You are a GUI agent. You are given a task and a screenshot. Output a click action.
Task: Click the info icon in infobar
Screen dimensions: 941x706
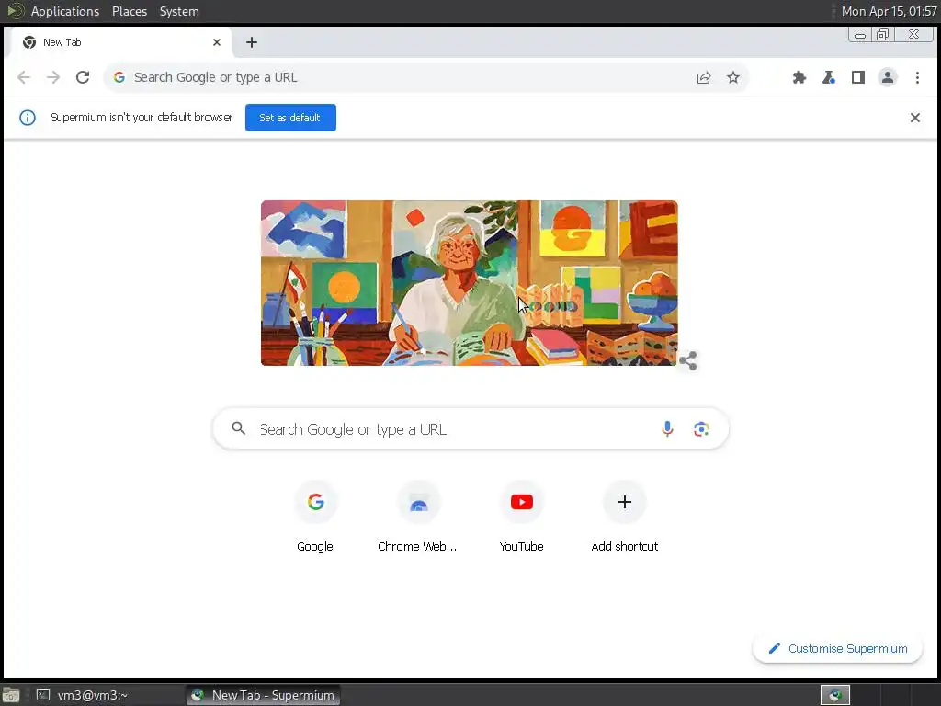pos(28,118)
